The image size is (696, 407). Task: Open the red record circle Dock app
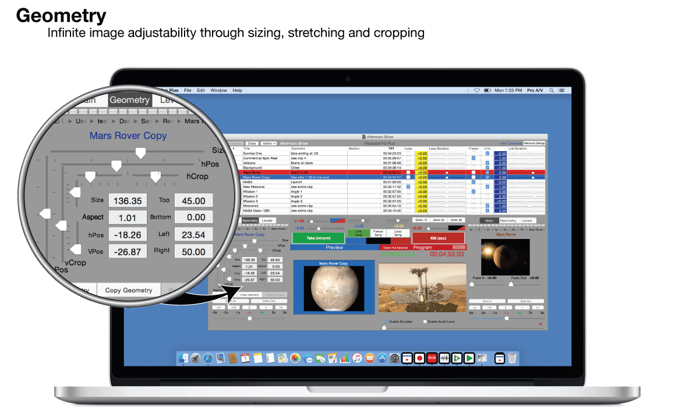(419, 358)
